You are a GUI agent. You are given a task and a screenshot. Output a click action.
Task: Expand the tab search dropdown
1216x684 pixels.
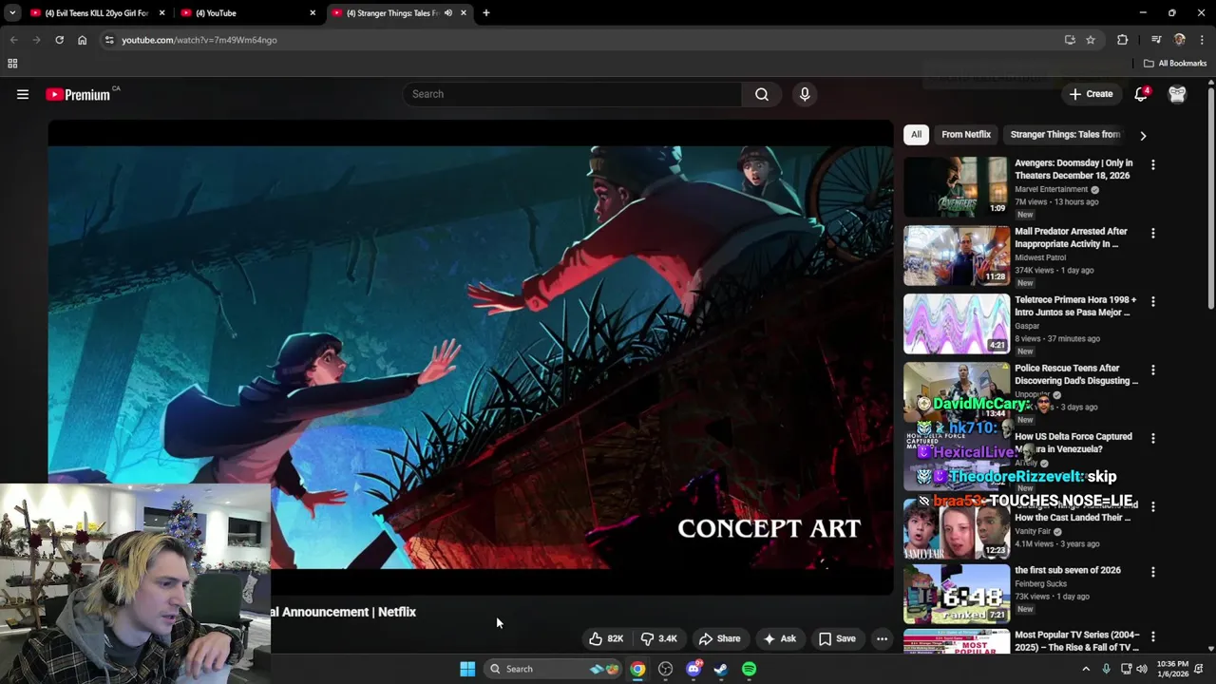(x=12, y=13)
